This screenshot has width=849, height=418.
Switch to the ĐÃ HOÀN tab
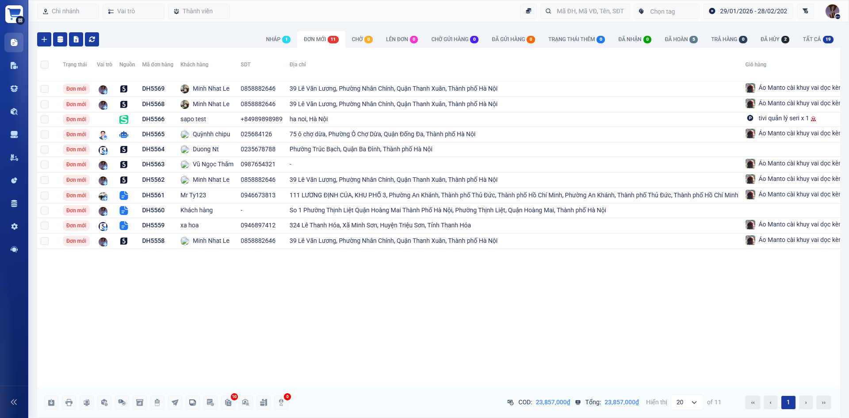(x=681, y=39)
